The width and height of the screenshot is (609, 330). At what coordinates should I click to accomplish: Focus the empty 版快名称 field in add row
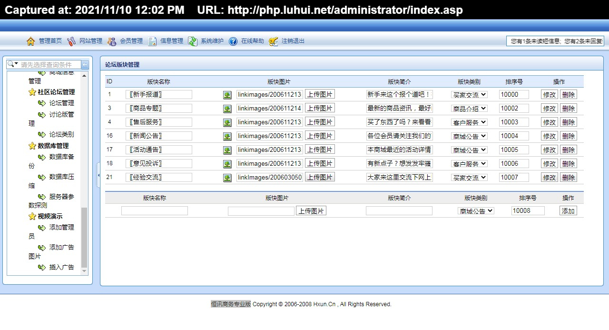pyautogui.click(x=155, y=210)
